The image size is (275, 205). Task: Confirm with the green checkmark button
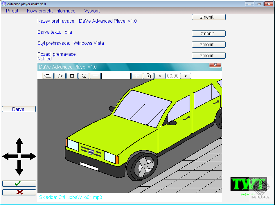click(19, 184)
